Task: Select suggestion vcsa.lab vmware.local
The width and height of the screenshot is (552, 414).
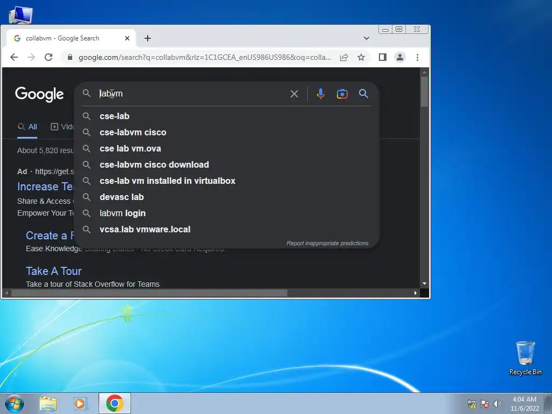Action: point(226,230)
